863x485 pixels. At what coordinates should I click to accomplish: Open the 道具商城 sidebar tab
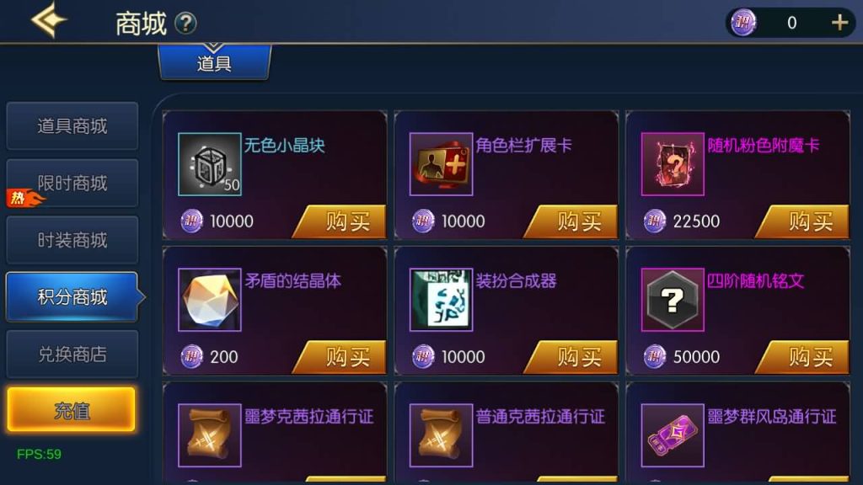(x=72, y=126)
